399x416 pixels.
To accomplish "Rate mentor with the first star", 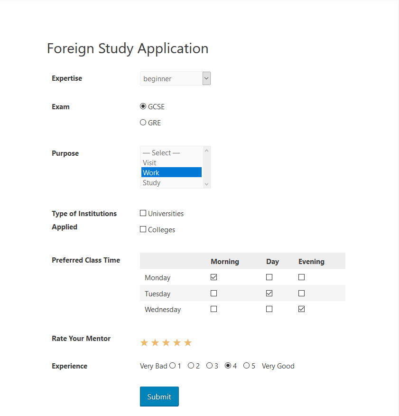I will pyautogui.click(x=144, y=342).
